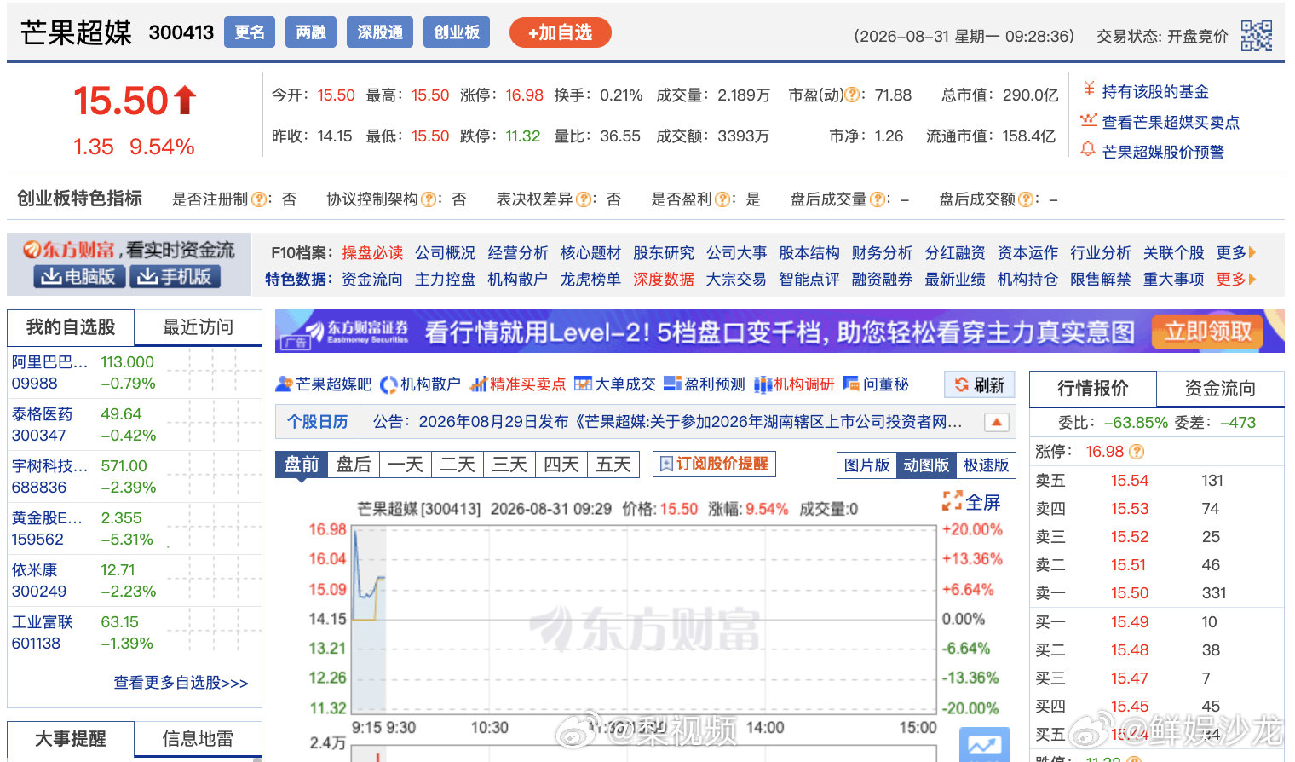This screenshot has width=1295, height=762.
Task: Click the bell icon for 芒果超媒股价预警
Action: pos(1088,150)
